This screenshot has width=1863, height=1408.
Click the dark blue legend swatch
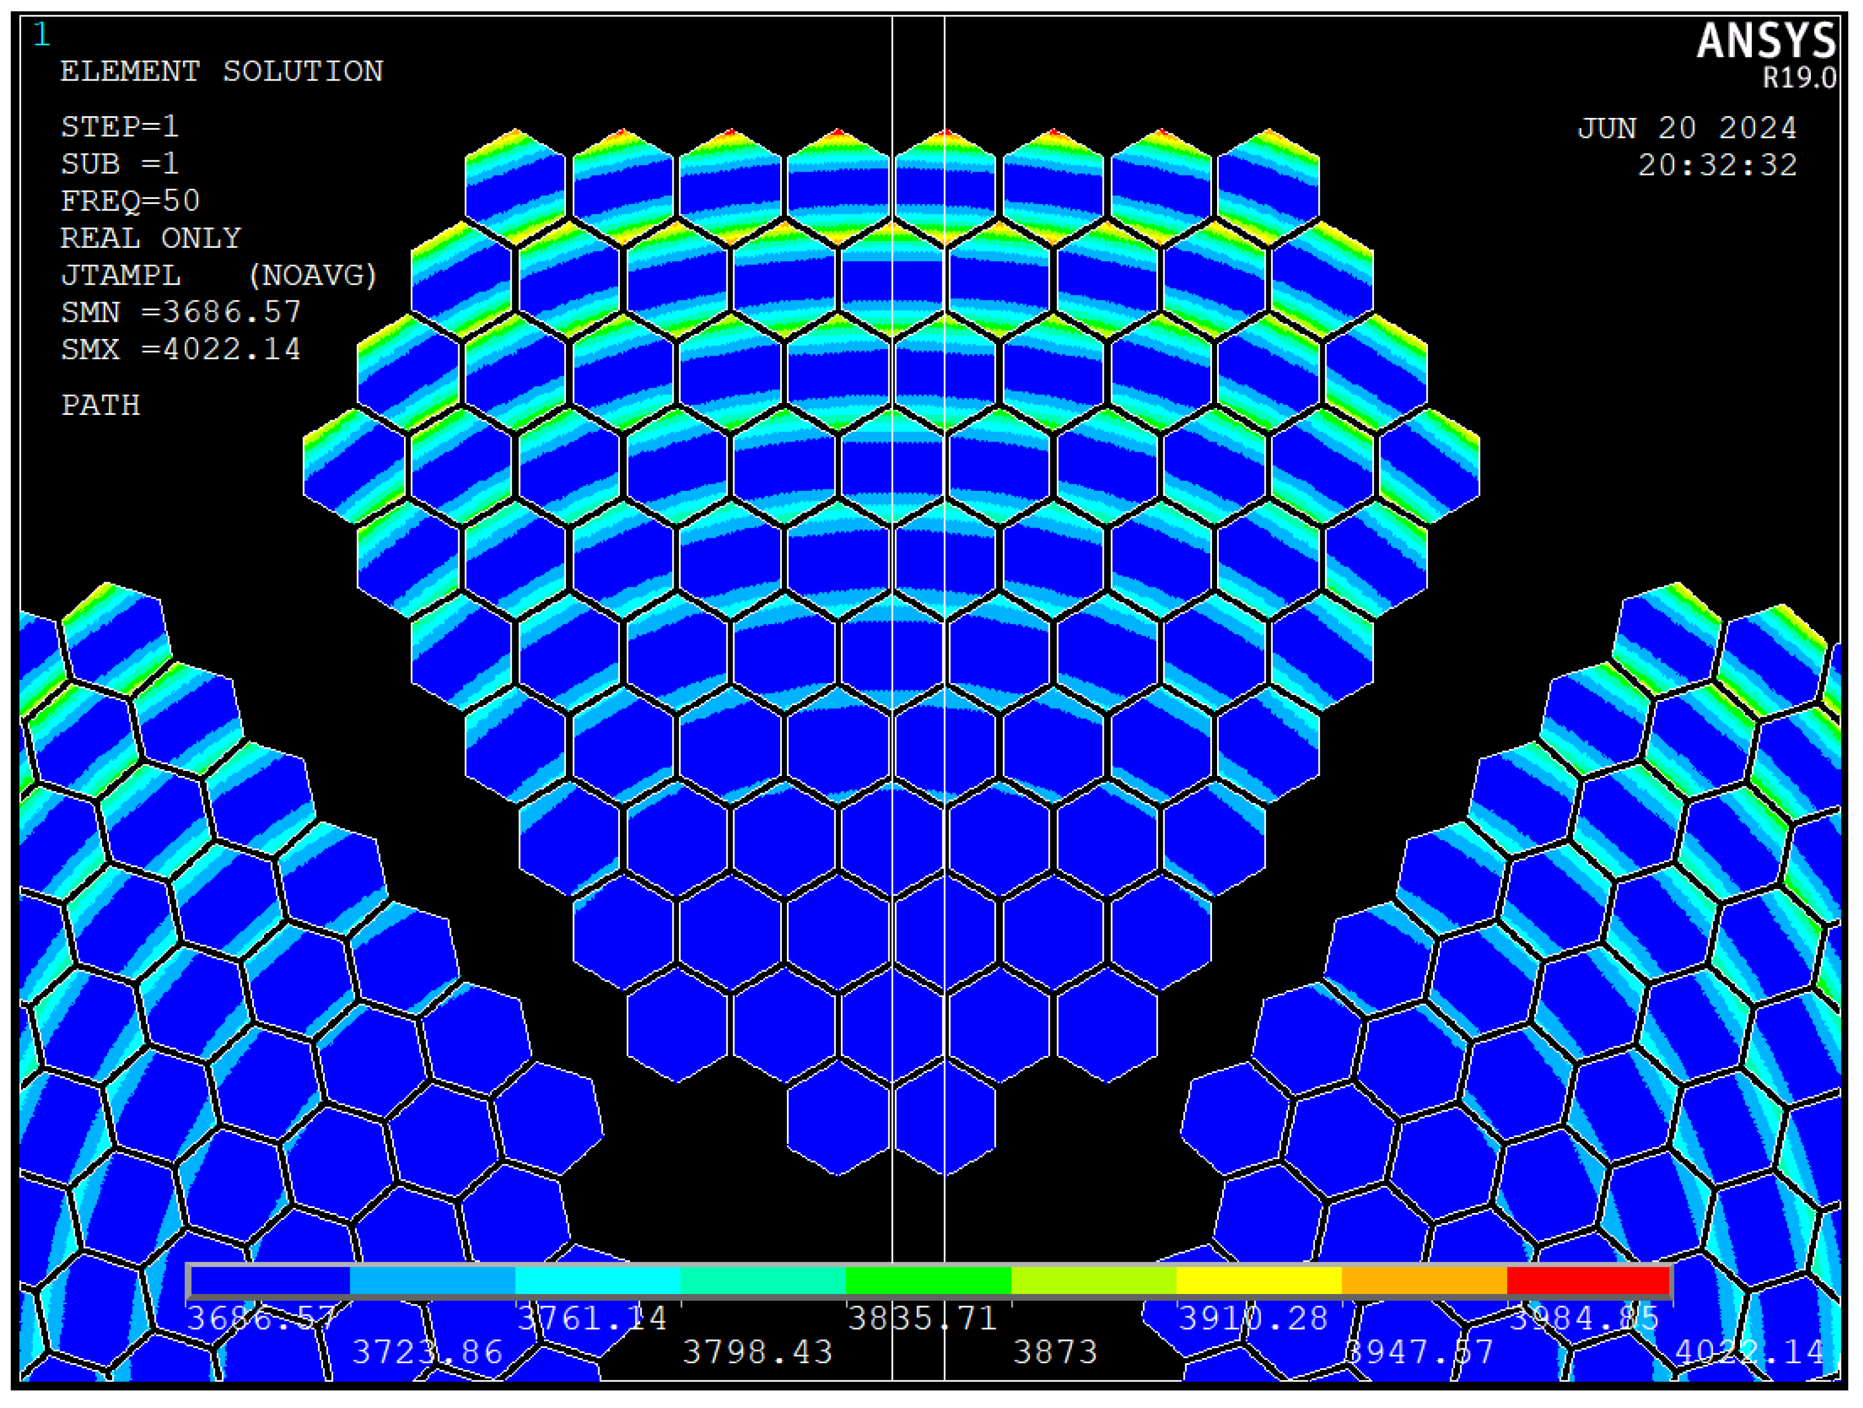tap(270, 1281)
